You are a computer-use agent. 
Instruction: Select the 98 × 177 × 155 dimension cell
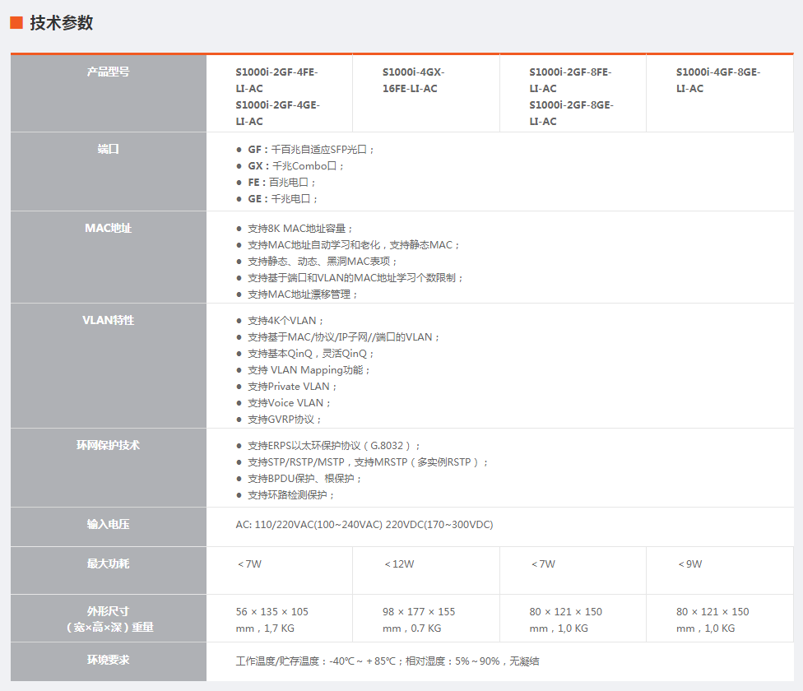pos(419,619)
